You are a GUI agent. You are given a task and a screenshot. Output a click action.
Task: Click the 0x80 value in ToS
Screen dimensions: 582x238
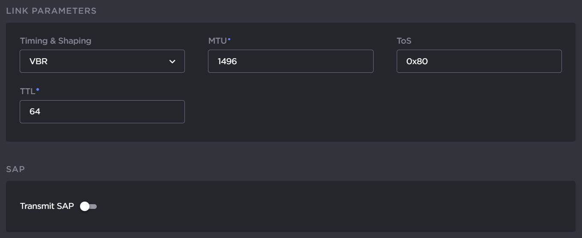pos(417,62)
